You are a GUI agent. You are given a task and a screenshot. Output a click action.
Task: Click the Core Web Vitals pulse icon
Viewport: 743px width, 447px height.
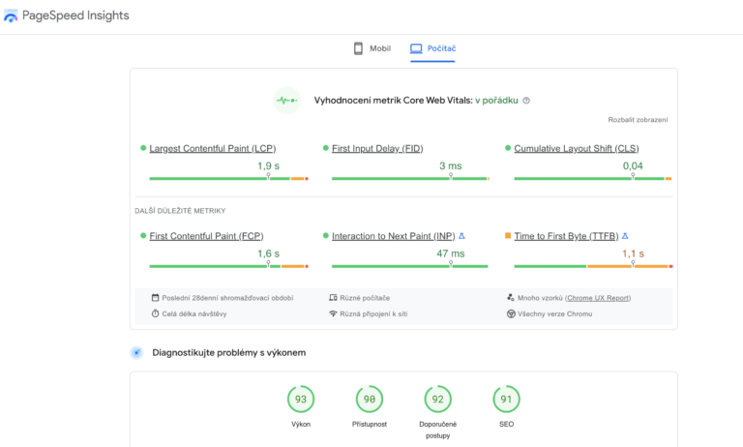click(x=286, y=100)
